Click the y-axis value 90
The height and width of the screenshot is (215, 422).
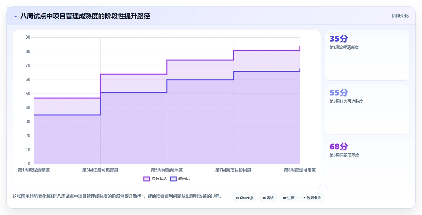click(x=28, y=37)
